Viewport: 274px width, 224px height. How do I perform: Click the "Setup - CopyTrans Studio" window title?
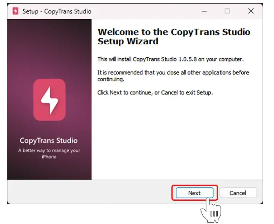coord(57,11)
